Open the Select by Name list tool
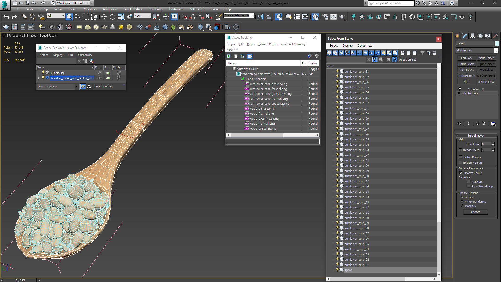 click(x=77, y=17)
